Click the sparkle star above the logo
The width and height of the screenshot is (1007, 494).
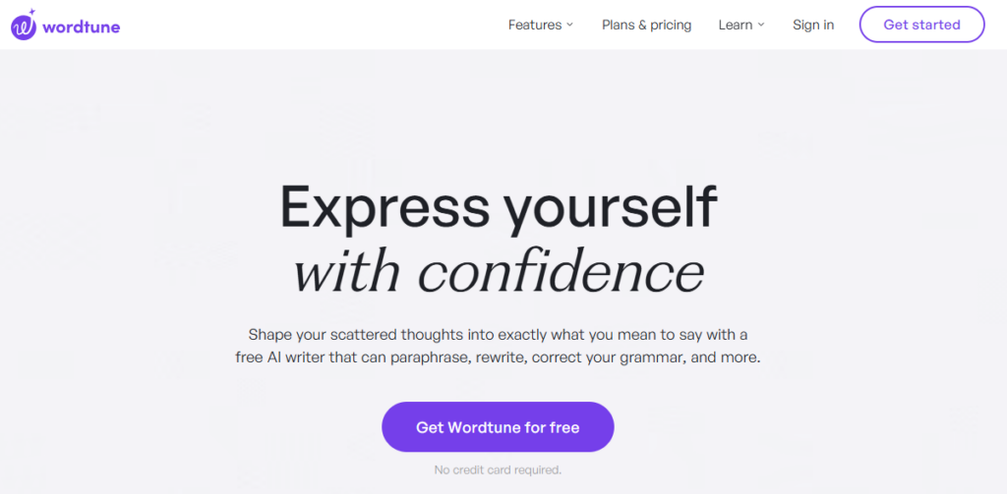[x=32, y=12]
